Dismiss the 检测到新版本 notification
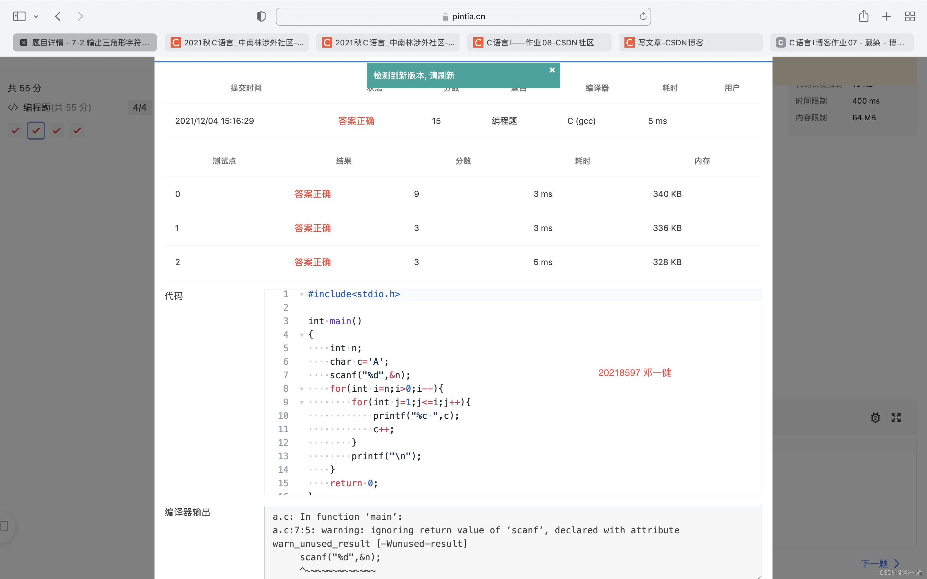 [552, 70]
